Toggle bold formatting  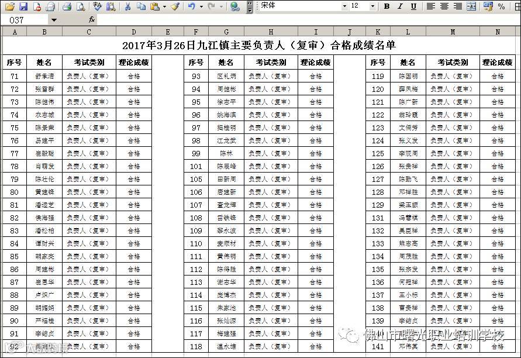pyautogui.click(x=387, y=6)
